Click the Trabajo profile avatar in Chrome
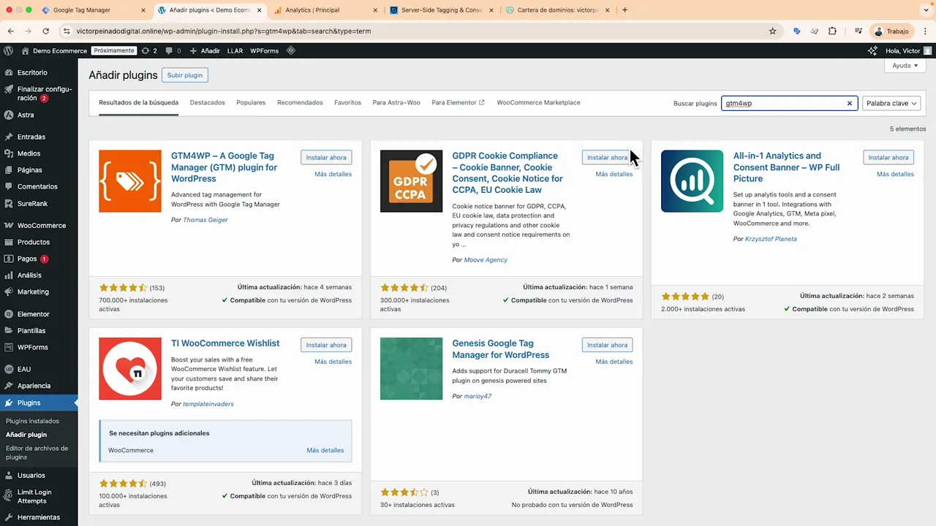Screen dimensions: 936x526 (x=878, y=31)
